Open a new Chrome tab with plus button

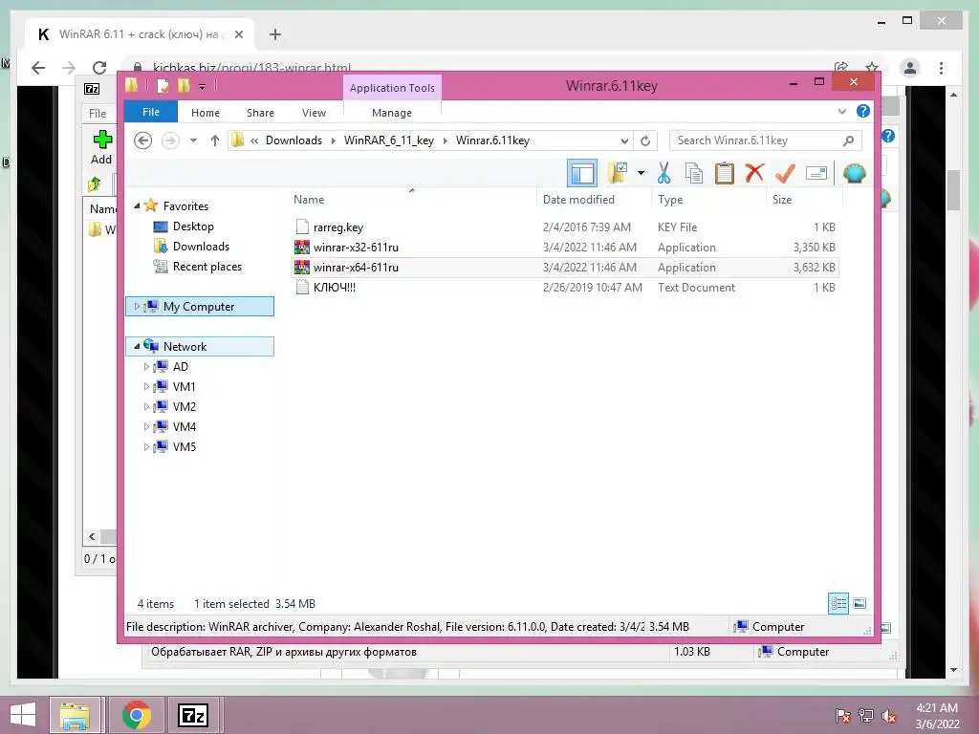coord(275,34)
